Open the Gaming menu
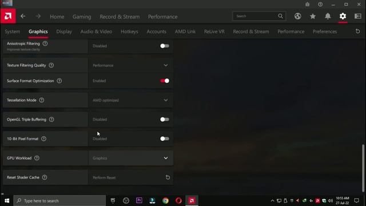The width and height of the screenshot is (366, 206). point(82,17)
